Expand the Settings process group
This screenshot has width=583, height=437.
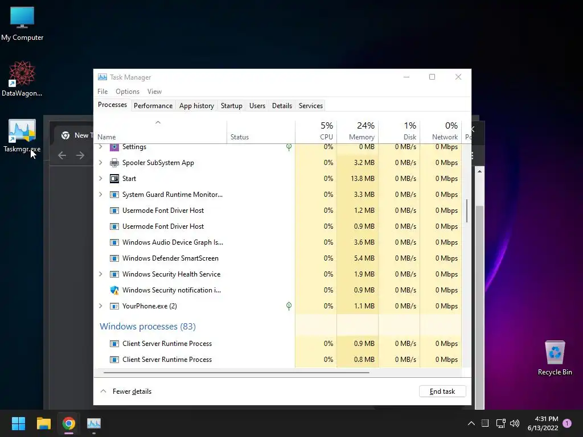[100, 147]
